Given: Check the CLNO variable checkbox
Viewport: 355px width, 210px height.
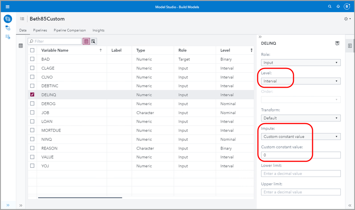Looking at the screenshot, I should (x=32, y=77).
